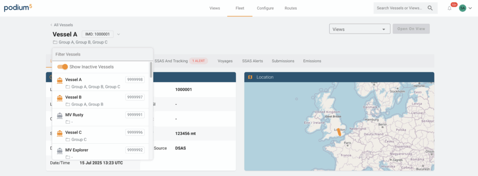Click the Filter Vessels input field

point(102,54)
